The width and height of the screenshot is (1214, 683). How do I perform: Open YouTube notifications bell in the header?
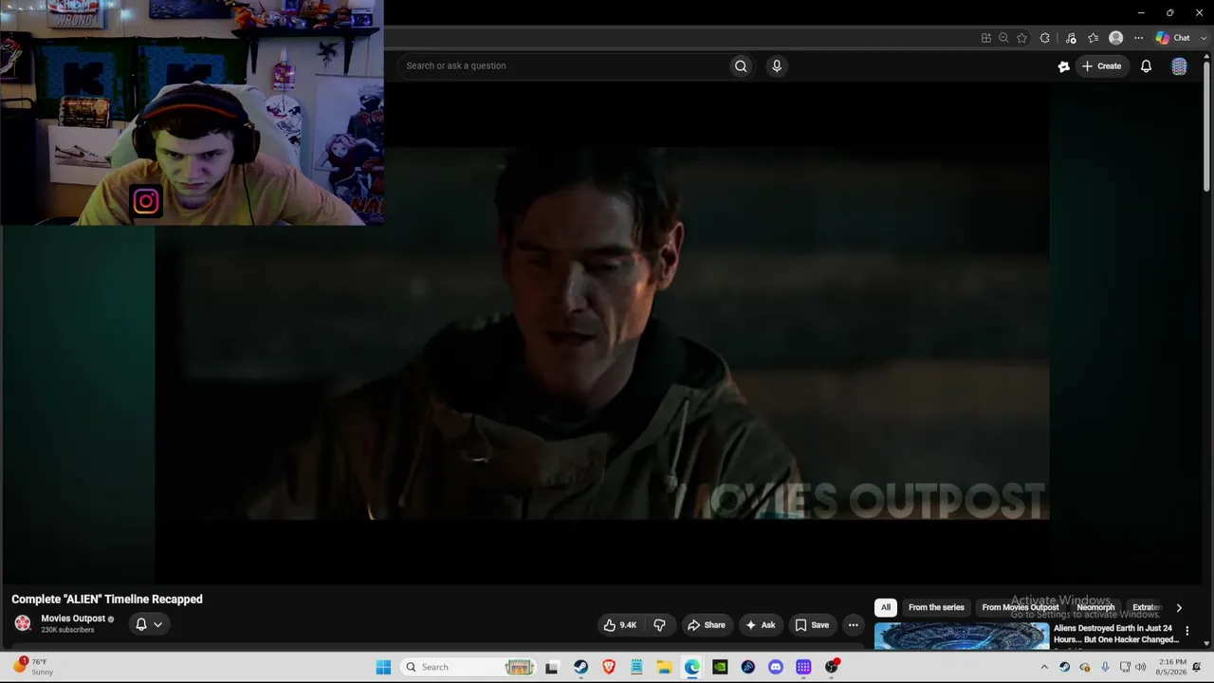(1146, 66)
